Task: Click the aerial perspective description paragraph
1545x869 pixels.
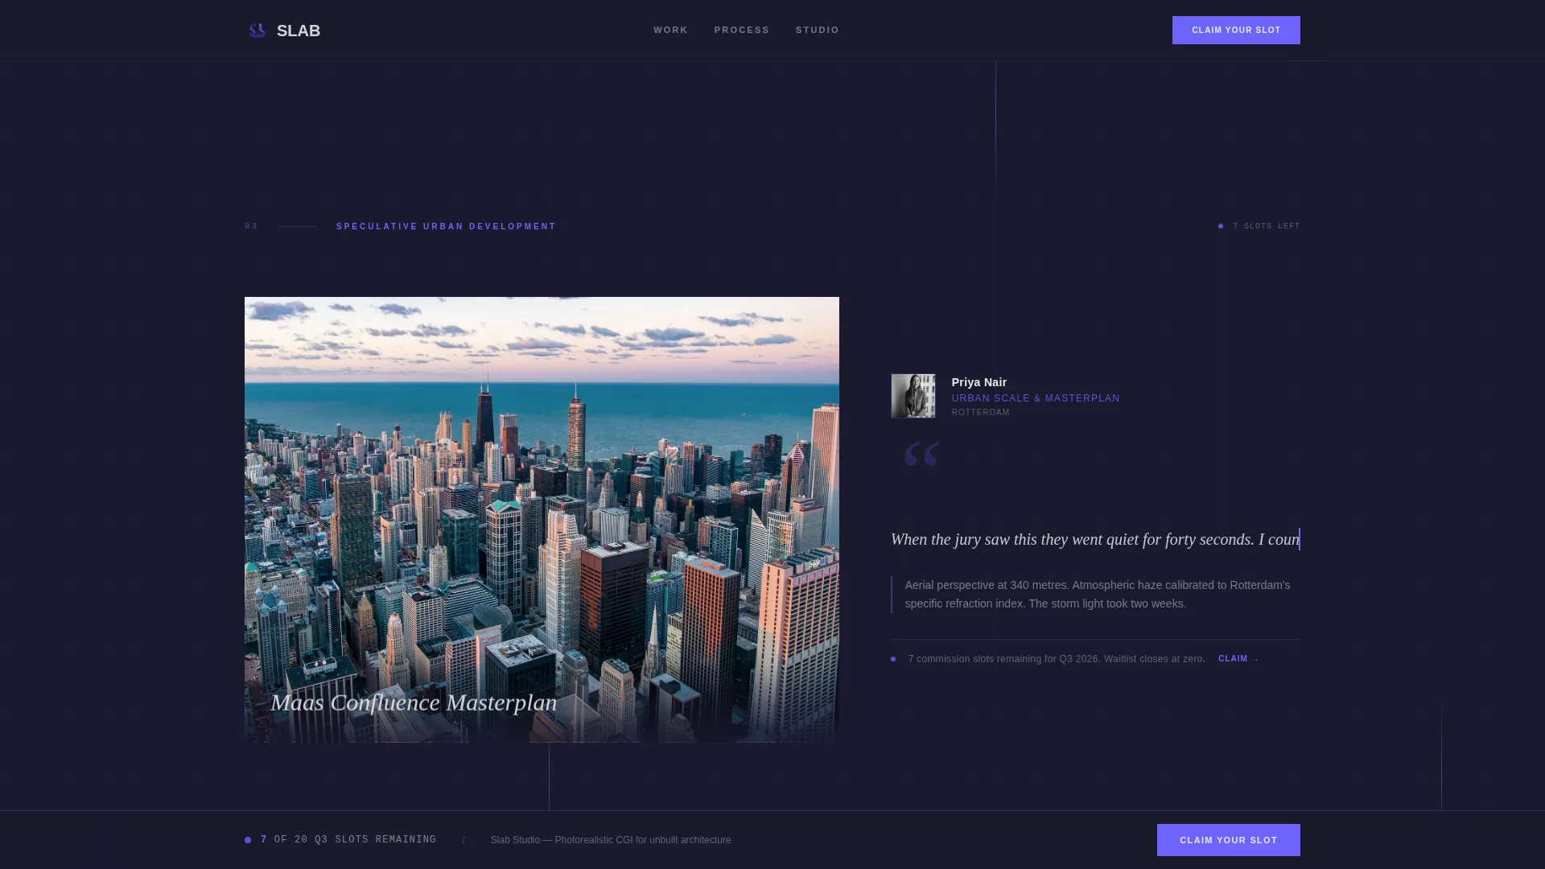Action: pos(1098,595)
